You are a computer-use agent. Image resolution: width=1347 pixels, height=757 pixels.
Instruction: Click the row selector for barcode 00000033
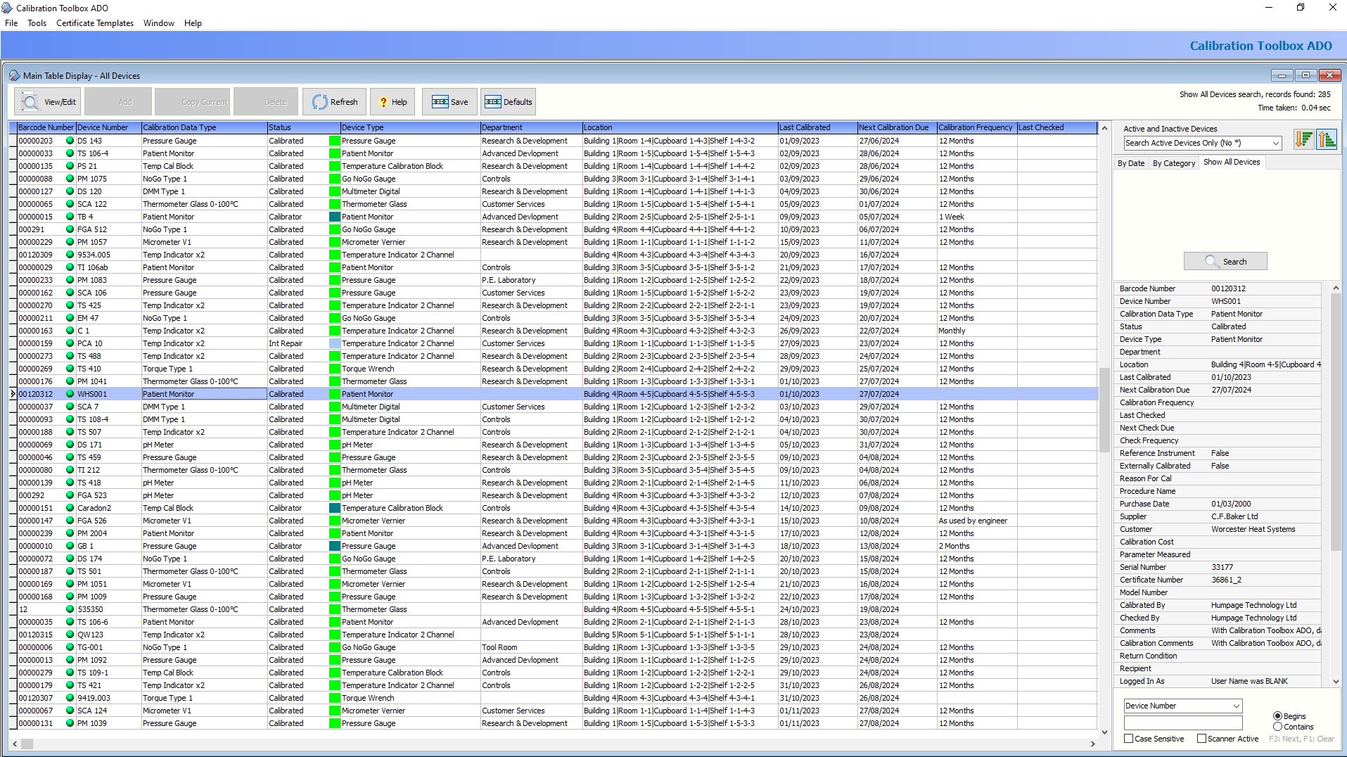click(x=13, y=153)
